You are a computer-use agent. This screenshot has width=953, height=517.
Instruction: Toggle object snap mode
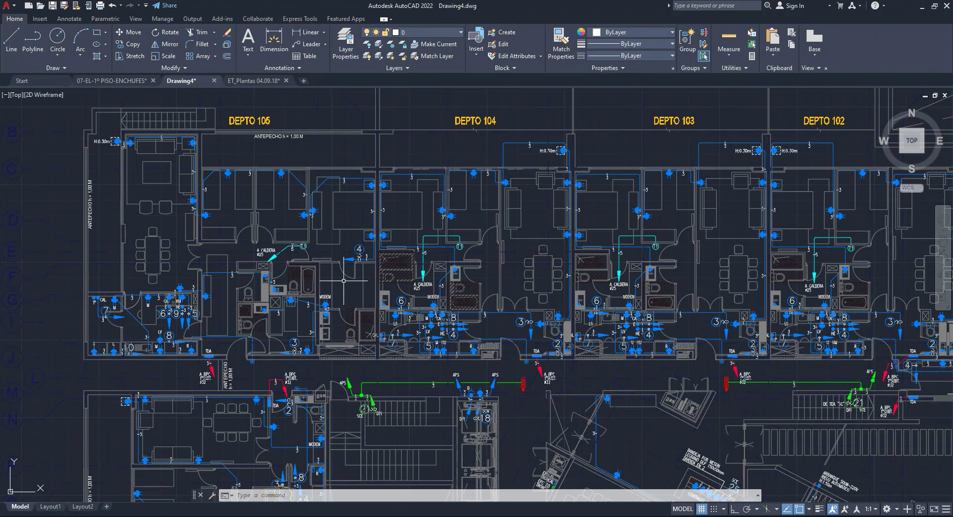click(x=799, y=509)
